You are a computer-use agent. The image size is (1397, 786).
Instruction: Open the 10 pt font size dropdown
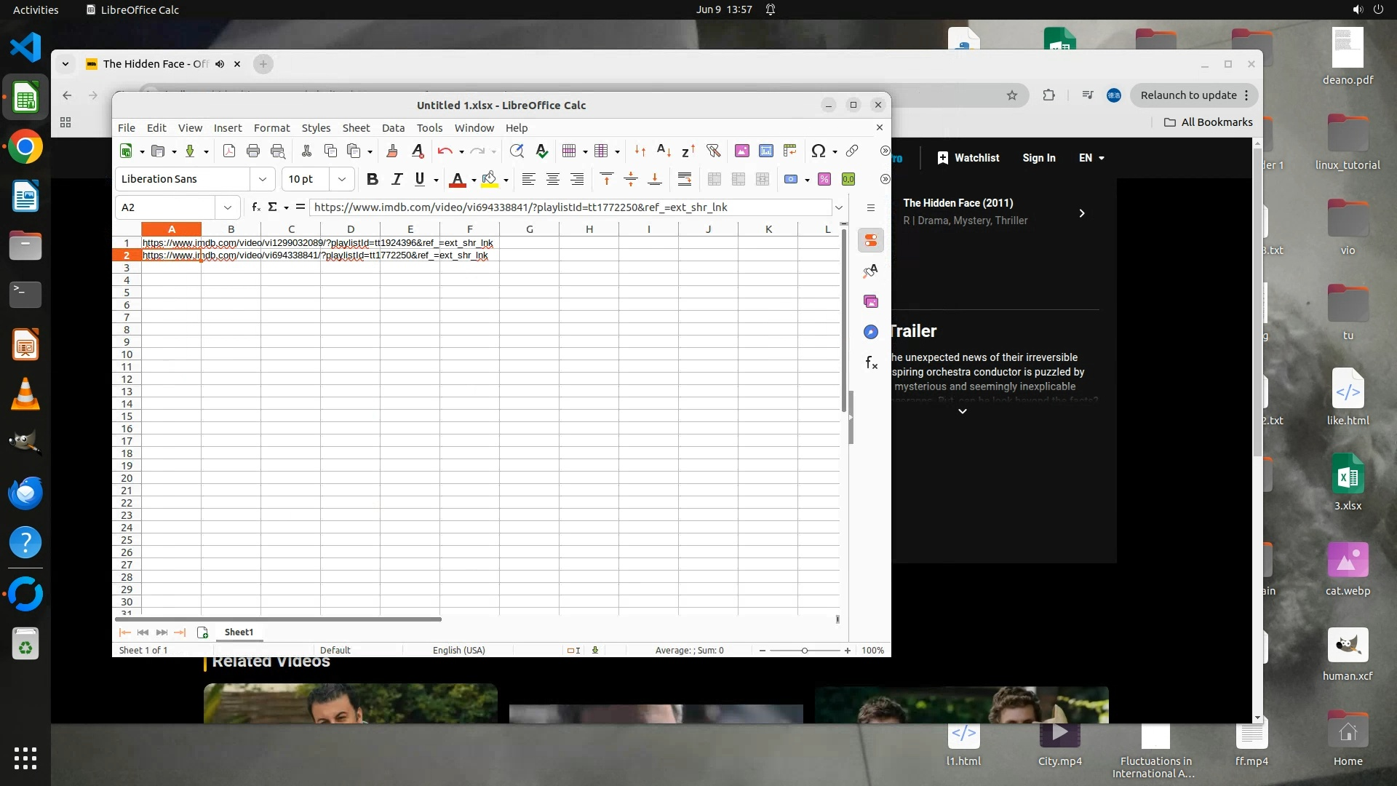click(341, 179)
